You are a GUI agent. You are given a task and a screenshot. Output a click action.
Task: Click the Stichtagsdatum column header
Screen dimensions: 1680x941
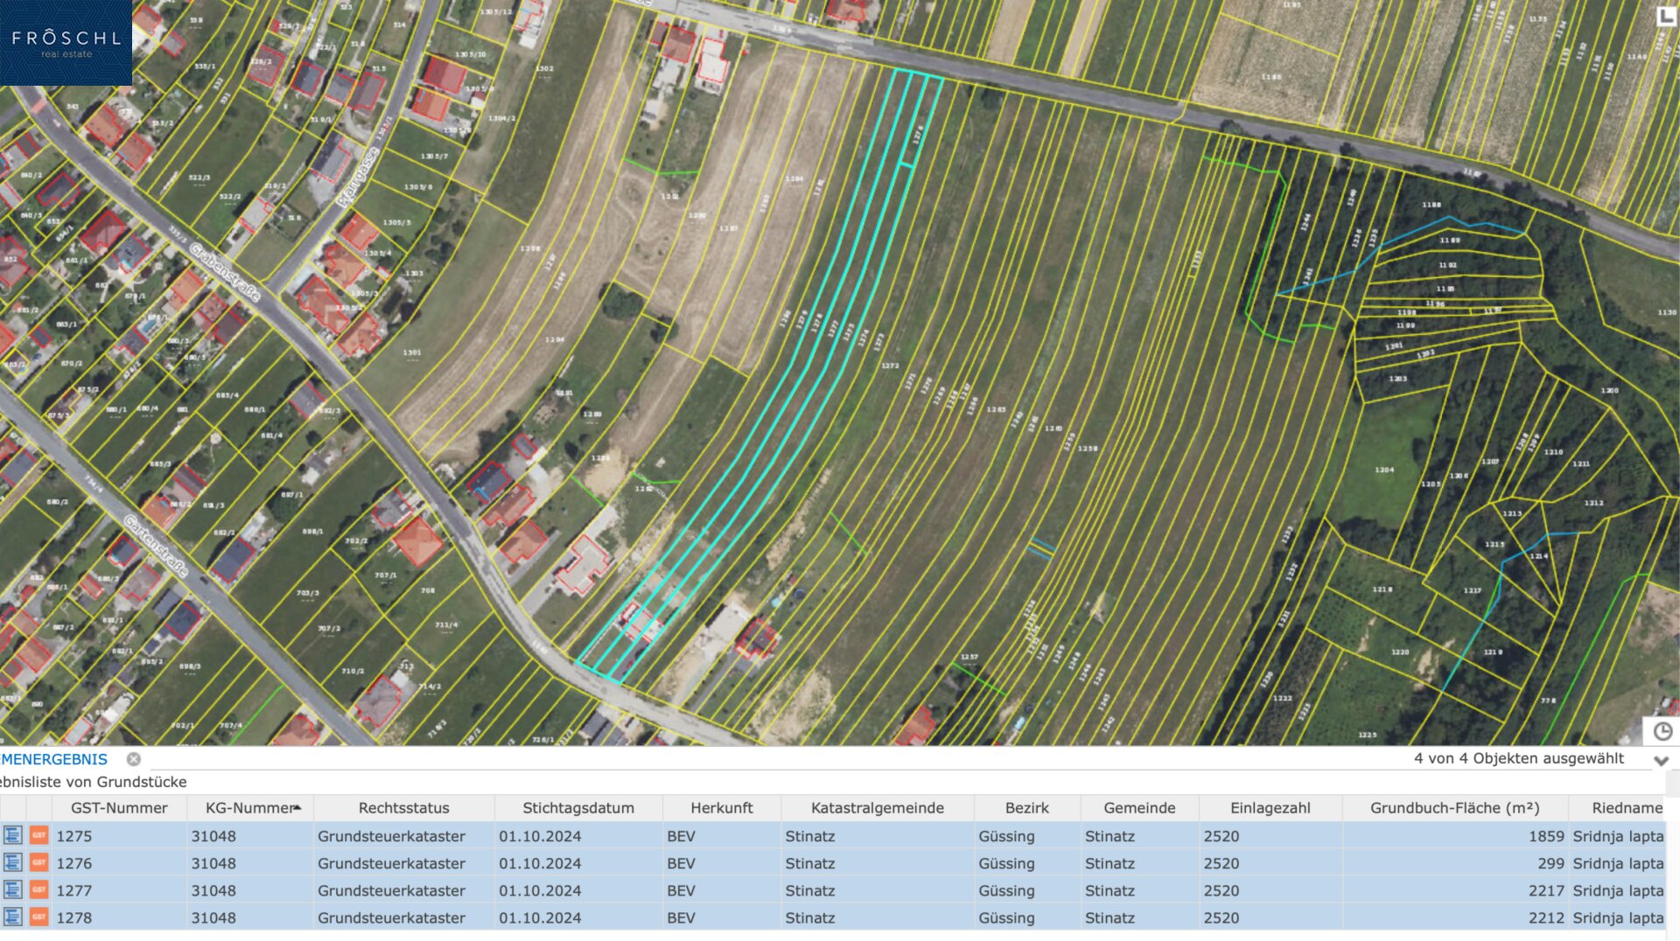578,808
